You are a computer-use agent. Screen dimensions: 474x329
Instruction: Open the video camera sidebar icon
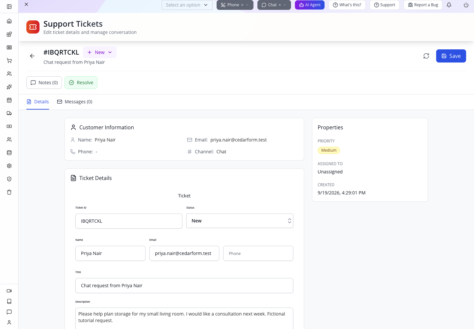click(9, 291)
